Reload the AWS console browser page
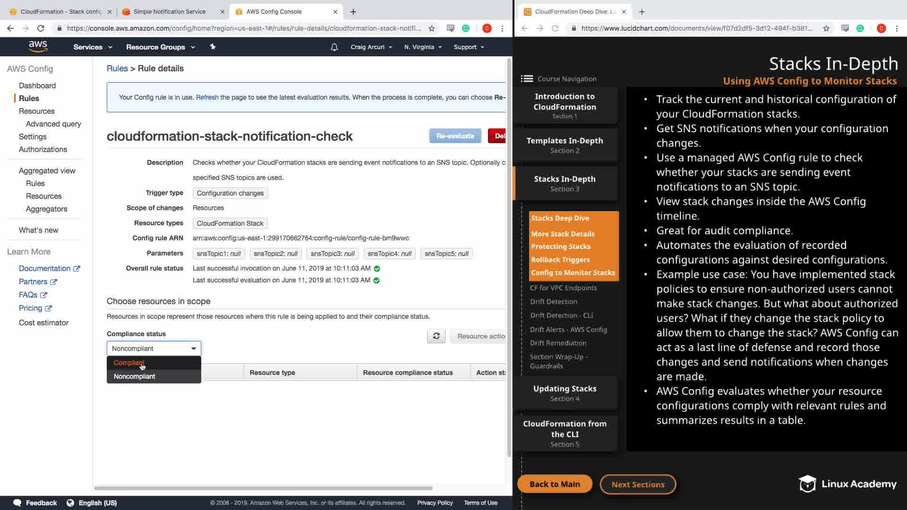Screen dimensions: 907x510 coord(41,28)
